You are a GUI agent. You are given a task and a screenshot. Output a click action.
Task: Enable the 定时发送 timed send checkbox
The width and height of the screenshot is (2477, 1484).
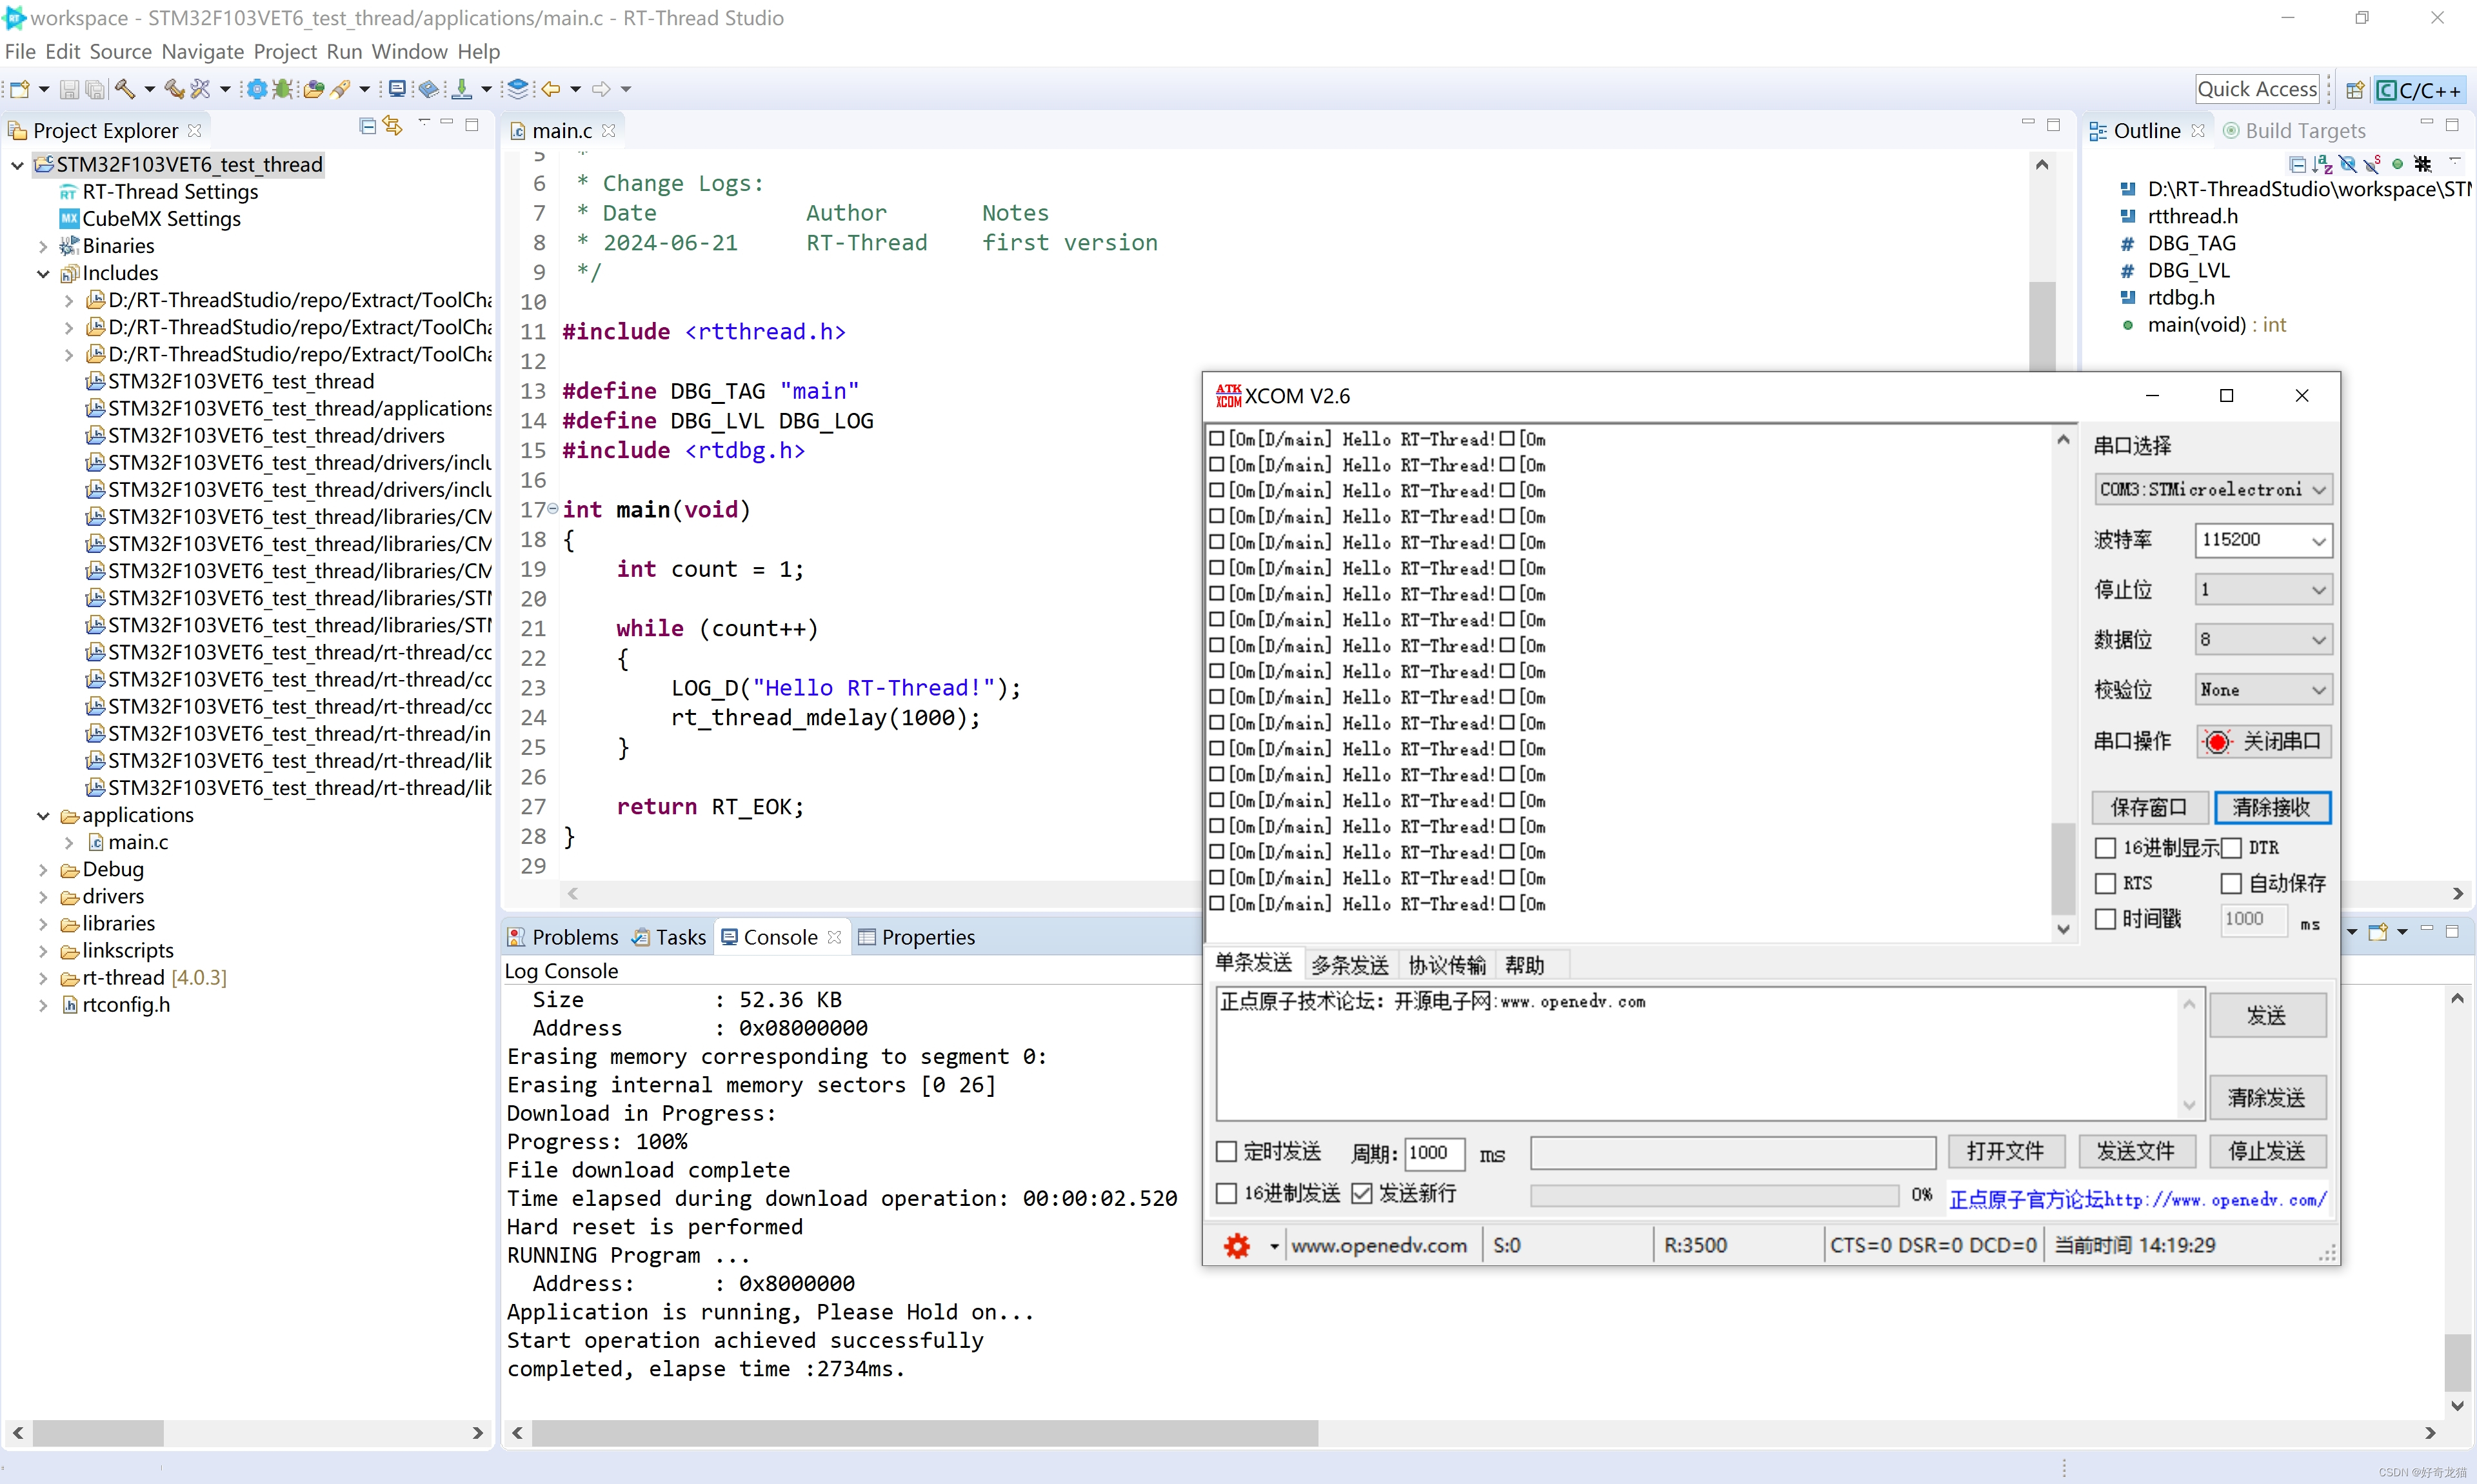[1226, 1152]
